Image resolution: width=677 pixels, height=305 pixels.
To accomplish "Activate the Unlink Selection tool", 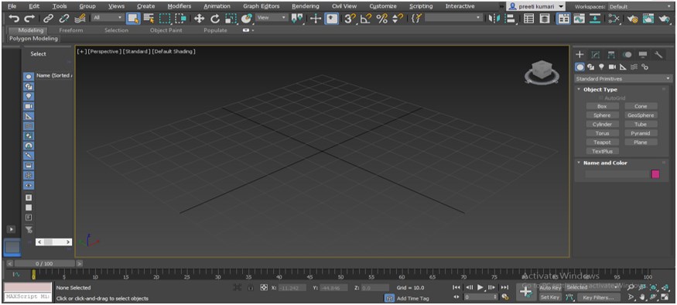I will [64, 18].
